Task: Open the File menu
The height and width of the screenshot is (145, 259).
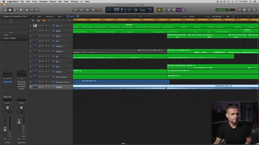Action: (x=22, y=2)
